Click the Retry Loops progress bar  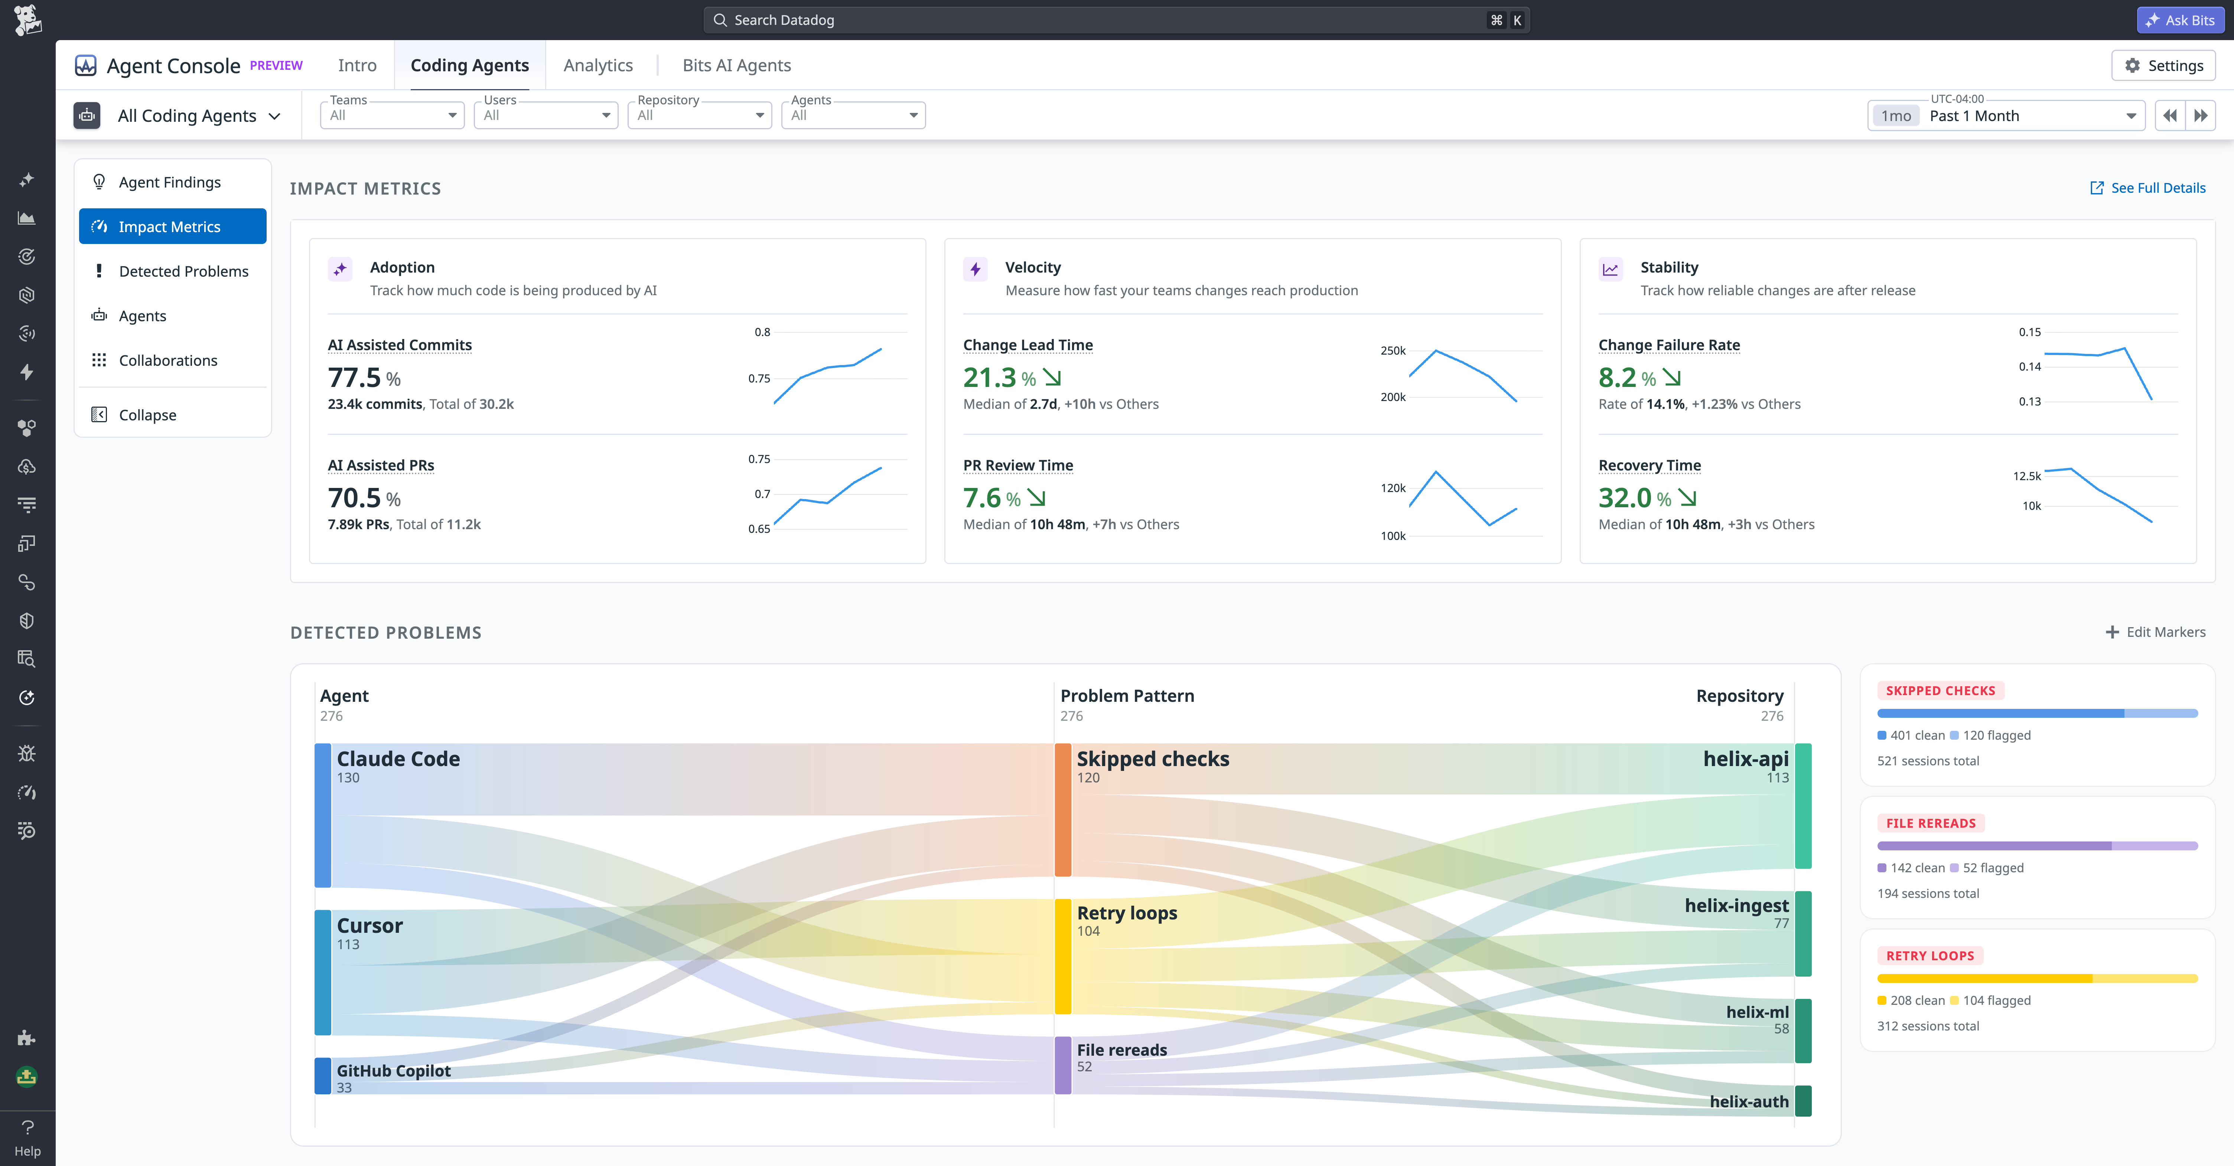pos(2037,979)
